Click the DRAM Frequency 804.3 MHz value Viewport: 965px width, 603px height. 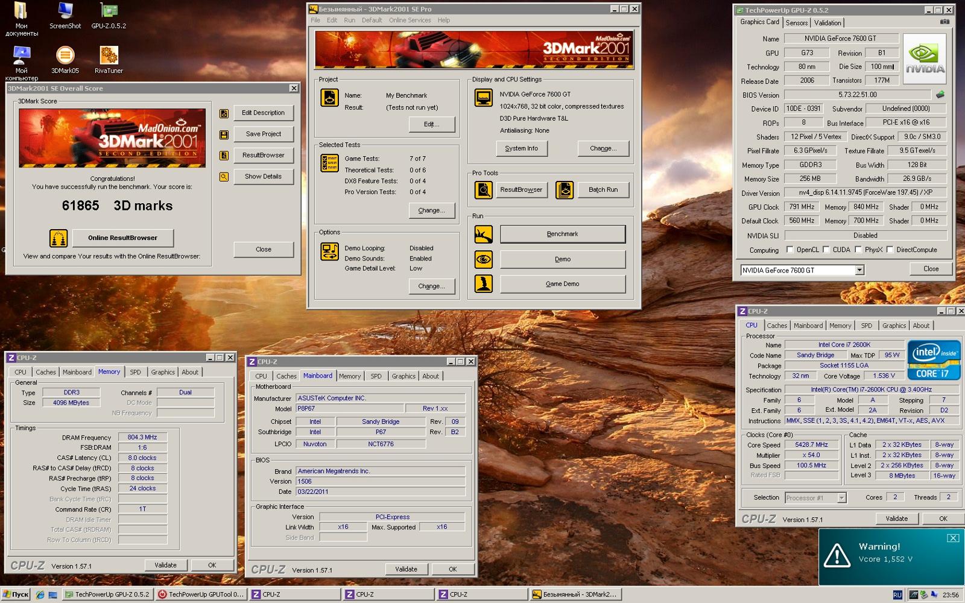click(142, 438)
